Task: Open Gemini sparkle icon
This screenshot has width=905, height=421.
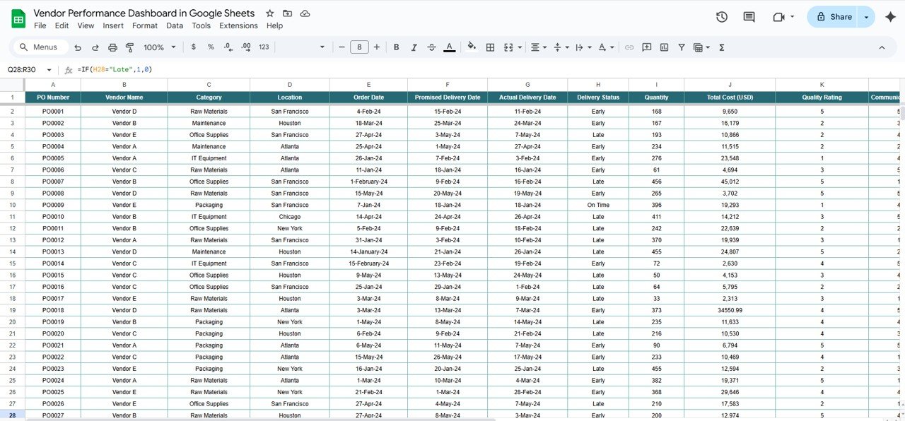Action: (x=891, y=17)
